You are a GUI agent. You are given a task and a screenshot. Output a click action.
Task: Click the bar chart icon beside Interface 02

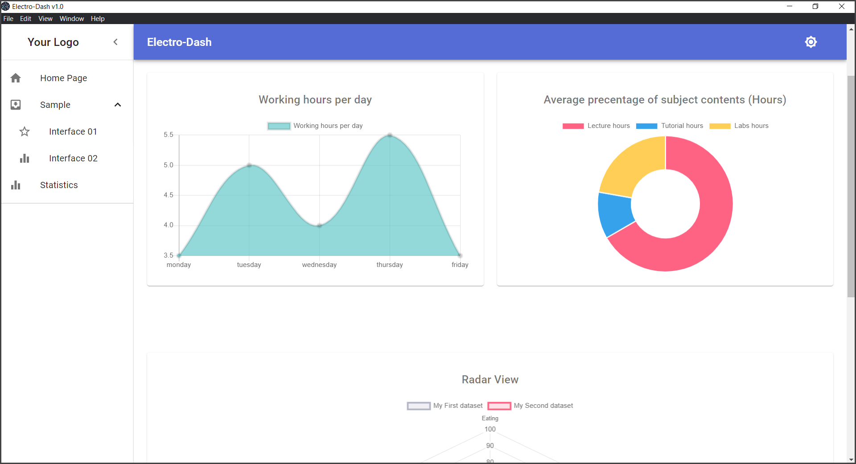coord(25,158)
